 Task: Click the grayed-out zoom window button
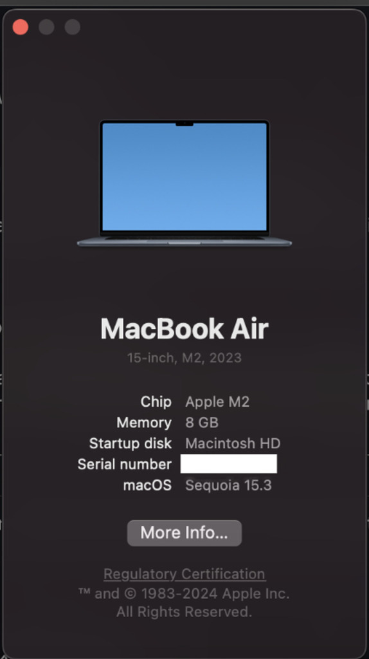[x=73, y=27]
